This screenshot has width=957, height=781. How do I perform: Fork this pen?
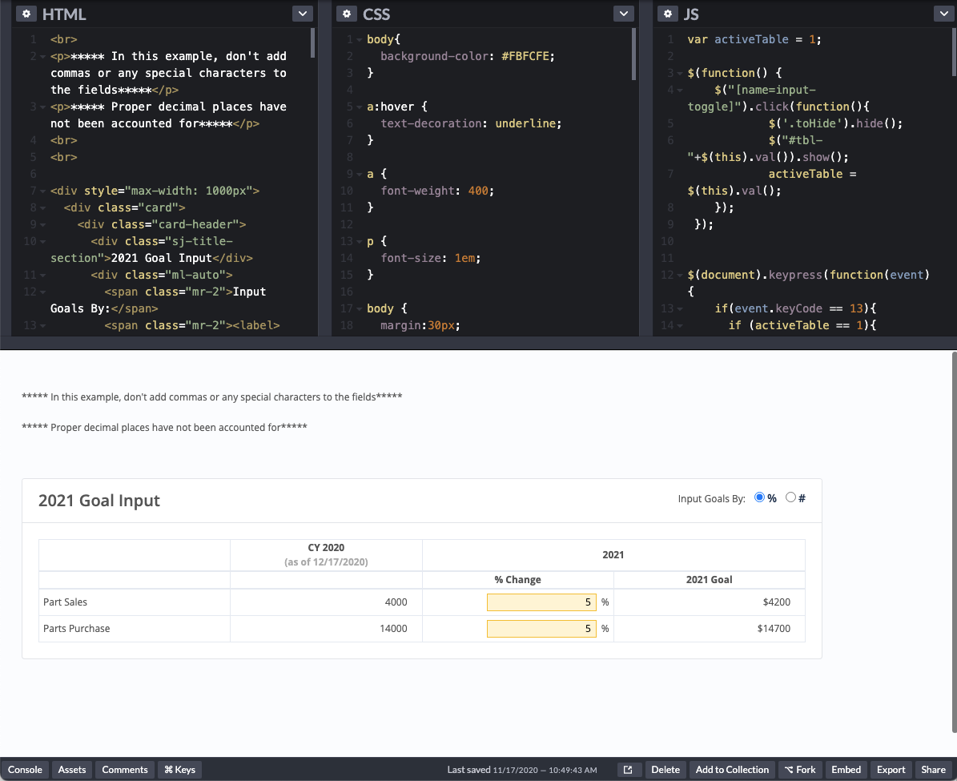(x=800, y=770)
